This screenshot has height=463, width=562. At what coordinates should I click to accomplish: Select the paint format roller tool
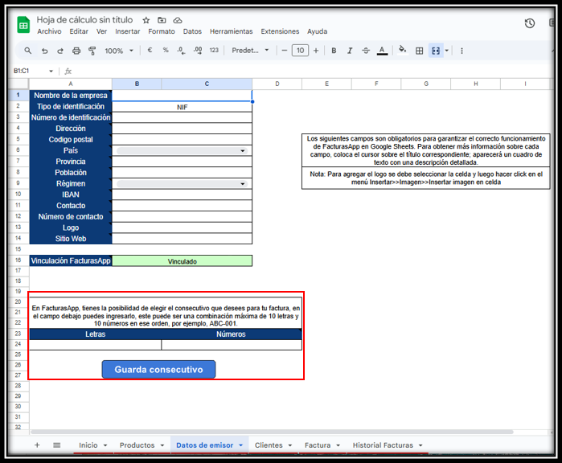click(92, 51)
